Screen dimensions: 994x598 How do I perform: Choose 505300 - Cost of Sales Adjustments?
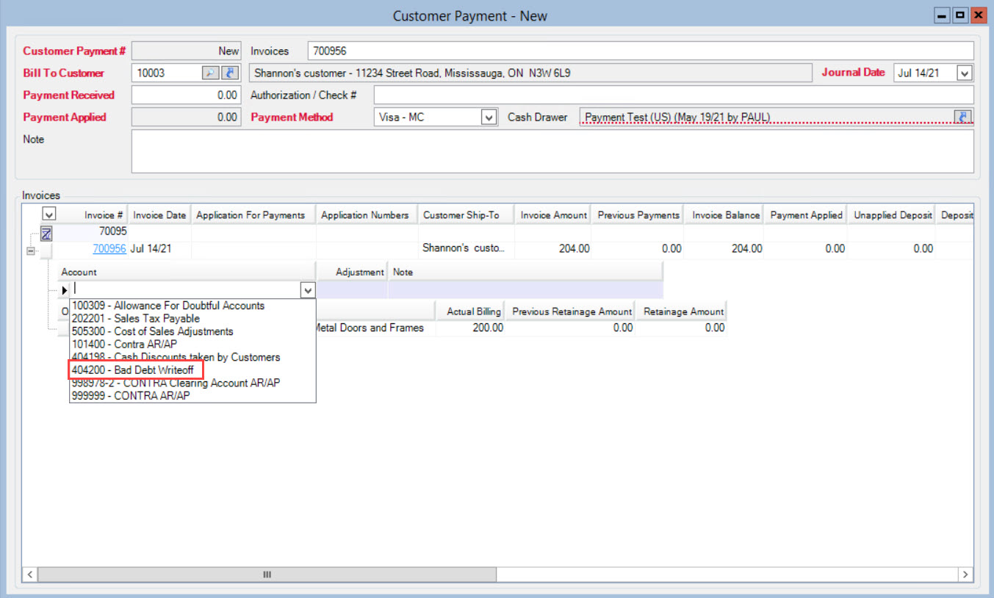pyautogui.click(x=152, y=331)
